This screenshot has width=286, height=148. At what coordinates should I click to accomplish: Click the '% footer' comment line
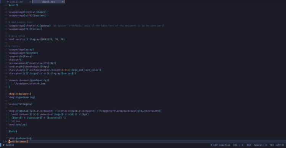coord(14,46)
